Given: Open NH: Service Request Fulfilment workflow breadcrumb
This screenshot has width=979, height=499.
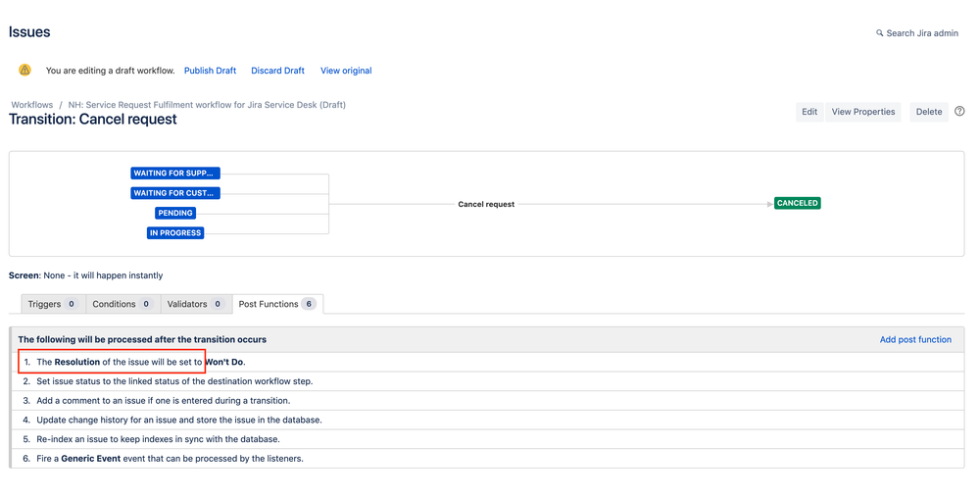Looking at the screenshot, I should [x=207, y=105].
